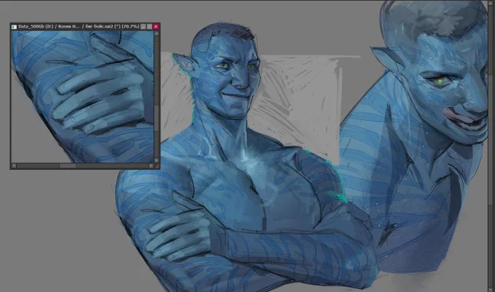Click floating window title text with 70.7% zoom

coord(79,26)
